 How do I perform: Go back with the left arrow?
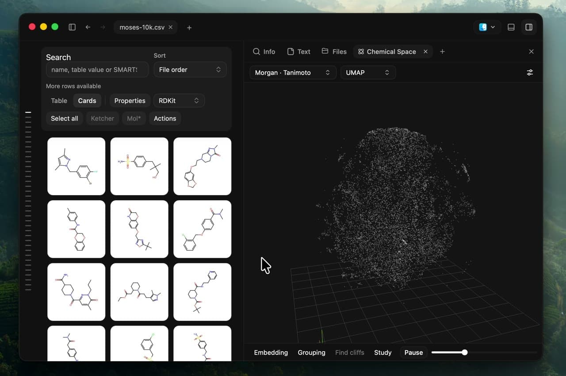click(88, 27)
